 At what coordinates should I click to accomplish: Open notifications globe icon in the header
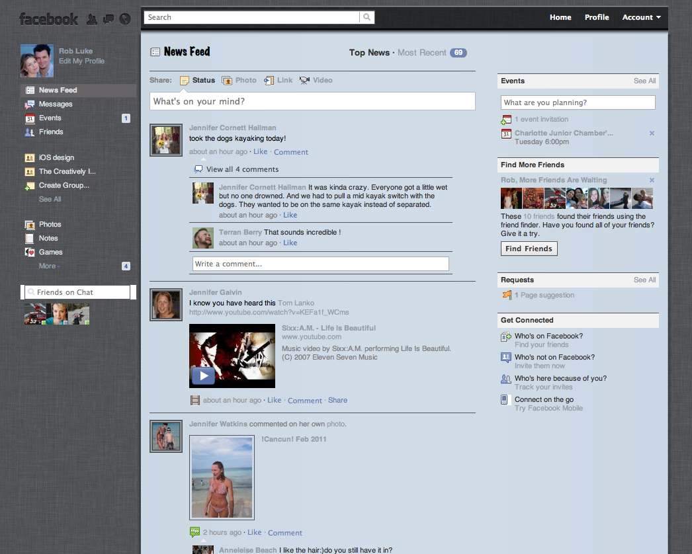(x=125, y=19)
